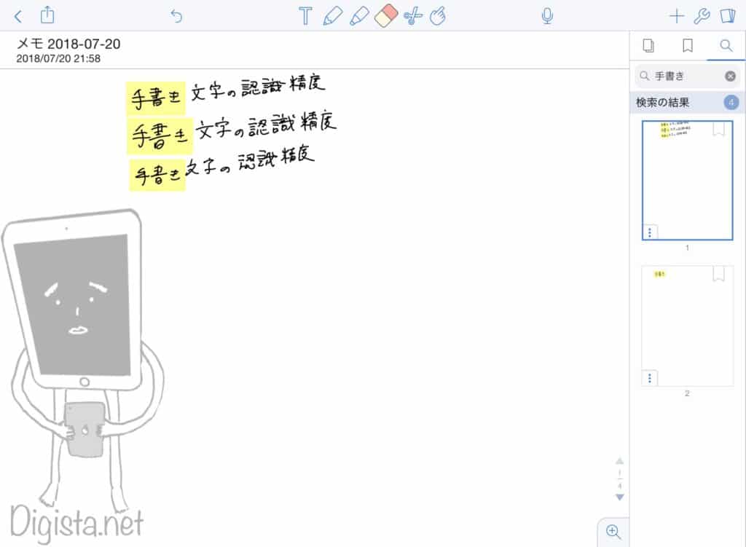Select the Pen tool
The height and width of the screenshot is (547, 746).
click(332, 16)
